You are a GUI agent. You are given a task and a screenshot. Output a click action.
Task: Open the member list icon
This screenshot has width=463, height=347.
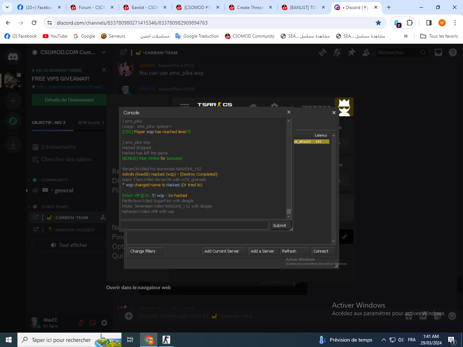pos(366,53)
